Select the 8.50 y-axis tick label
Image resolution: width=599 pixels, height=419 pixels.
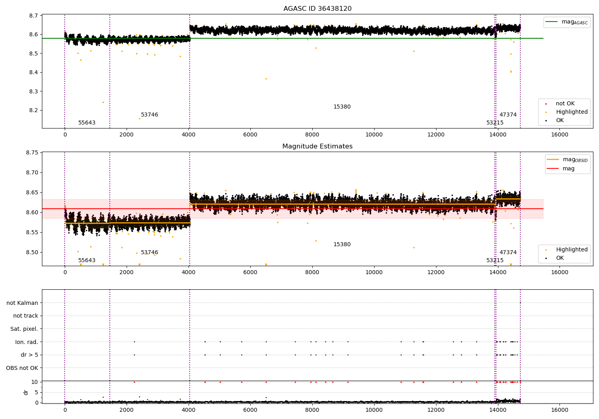(x=32, y=253)
